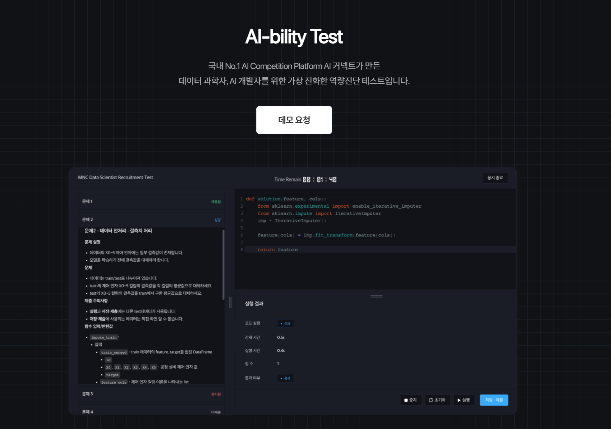The width and height of the screenshot is (611, 429).
Task: Click the return feature code line
Action: pyautogui.click(x=277, y=250)
